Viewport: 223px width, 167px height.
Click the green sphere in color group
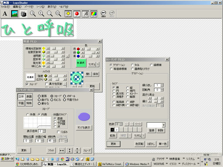tap(78, 52)
